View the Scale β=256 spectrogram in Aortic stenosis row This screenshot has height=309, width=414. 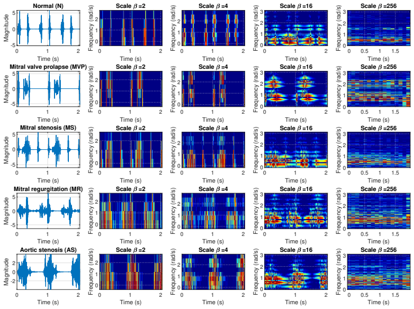click(x=379, y=272)
